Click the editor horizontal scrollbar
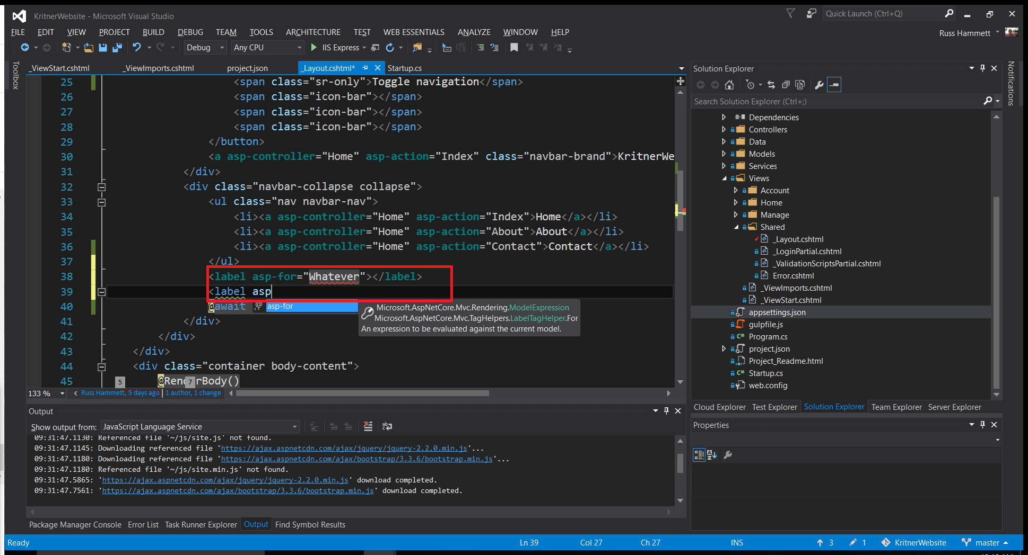 (x=363, y=393)
